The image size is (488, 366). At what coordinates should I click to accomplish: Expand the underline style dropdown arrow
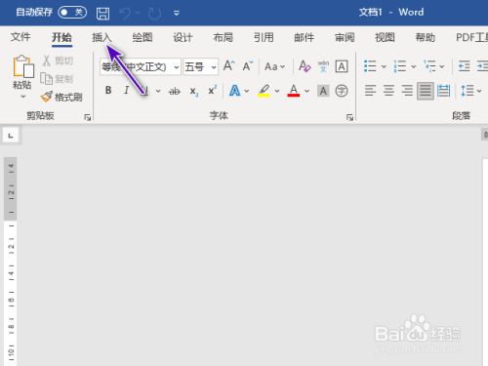point(158,91)
